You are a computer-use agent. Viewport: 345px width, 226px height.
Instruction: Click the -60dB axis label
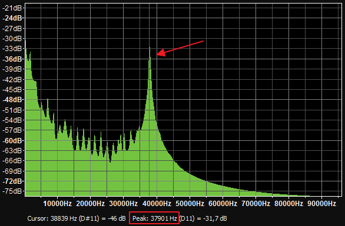(x=12, y=140)
